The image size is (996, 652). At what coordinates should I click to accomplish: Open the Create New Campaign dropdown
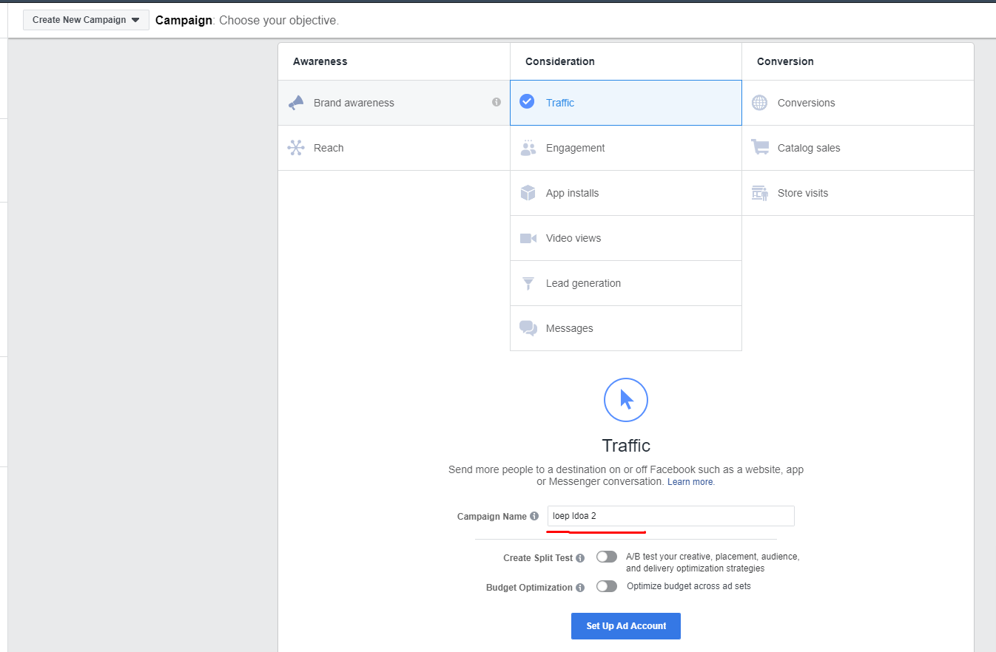[86, 20]
